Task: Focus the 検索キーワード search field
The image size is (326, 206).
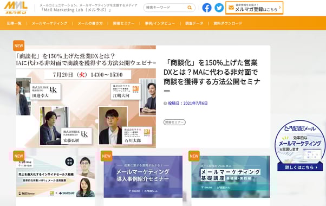Action: point(169,8)
